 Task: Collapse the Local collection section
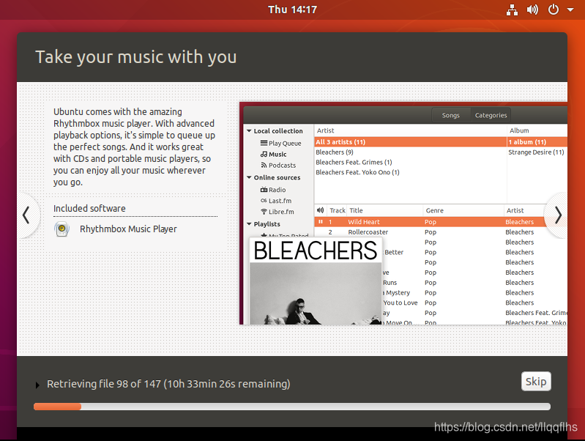tap(249, 131)
